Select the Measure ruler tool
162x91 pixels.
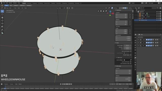coord(2,33)
